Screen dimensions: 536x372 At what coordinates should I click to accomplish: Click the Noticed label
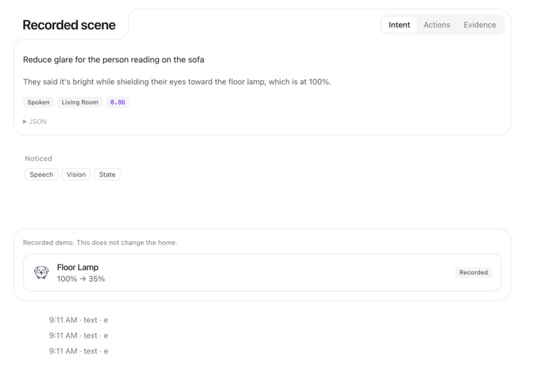click(39, 159)
